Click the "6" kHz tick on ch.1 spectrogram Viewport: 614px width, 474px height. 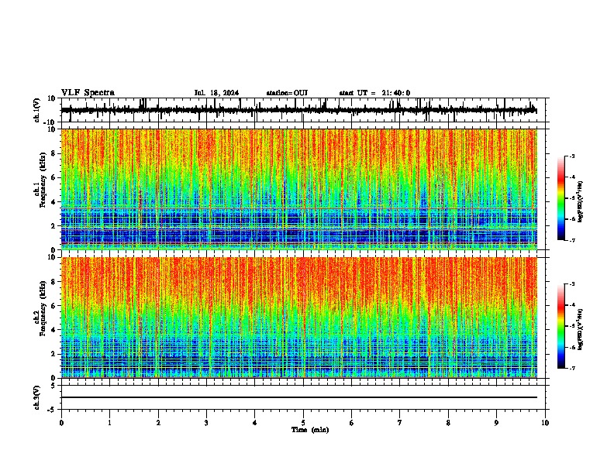coord(53,177)
